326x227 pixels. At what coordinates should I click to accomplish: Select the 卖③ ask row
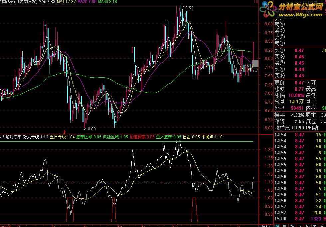[x=300, y=31]
